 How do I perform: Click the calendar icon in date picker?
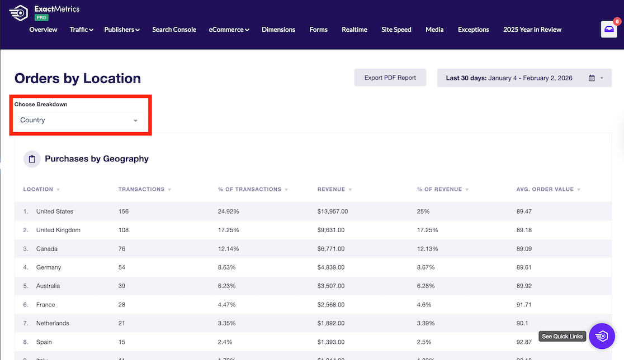pyautogui.click(x=592, y=78)
